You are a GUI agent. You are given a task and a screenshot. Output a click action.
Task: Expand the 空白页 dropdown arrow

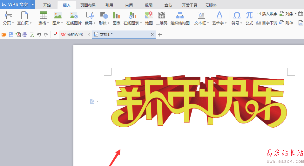[x=30, y=23]
